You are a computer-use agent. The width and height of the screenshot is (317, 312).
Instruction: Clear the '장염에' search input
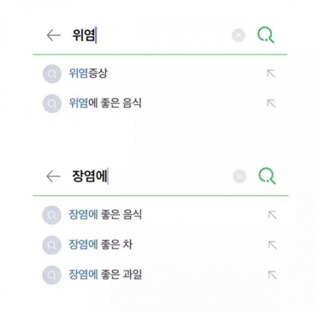click(239, 176)
